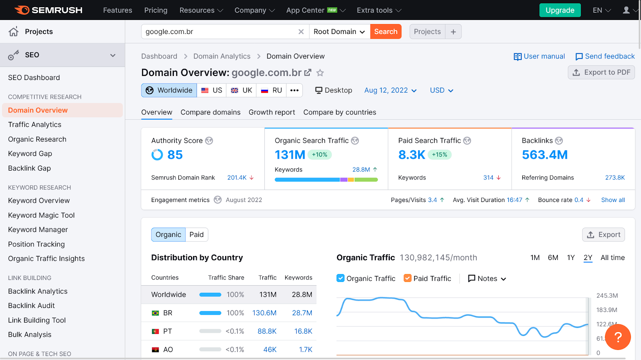Screen dimensions: 641x360
Task: Click the PT traffic share bar
Action: click(x=210, y=332)
